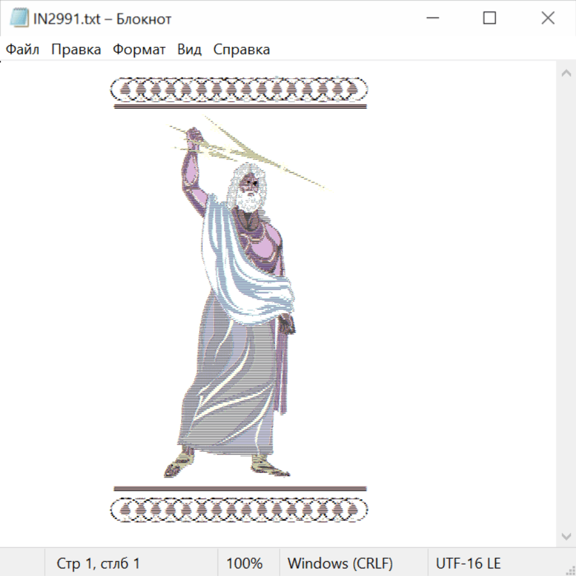Click the 100% zoom status indicator
The width and height of the screenshot is (576, 576).
(x=244, y=563)
